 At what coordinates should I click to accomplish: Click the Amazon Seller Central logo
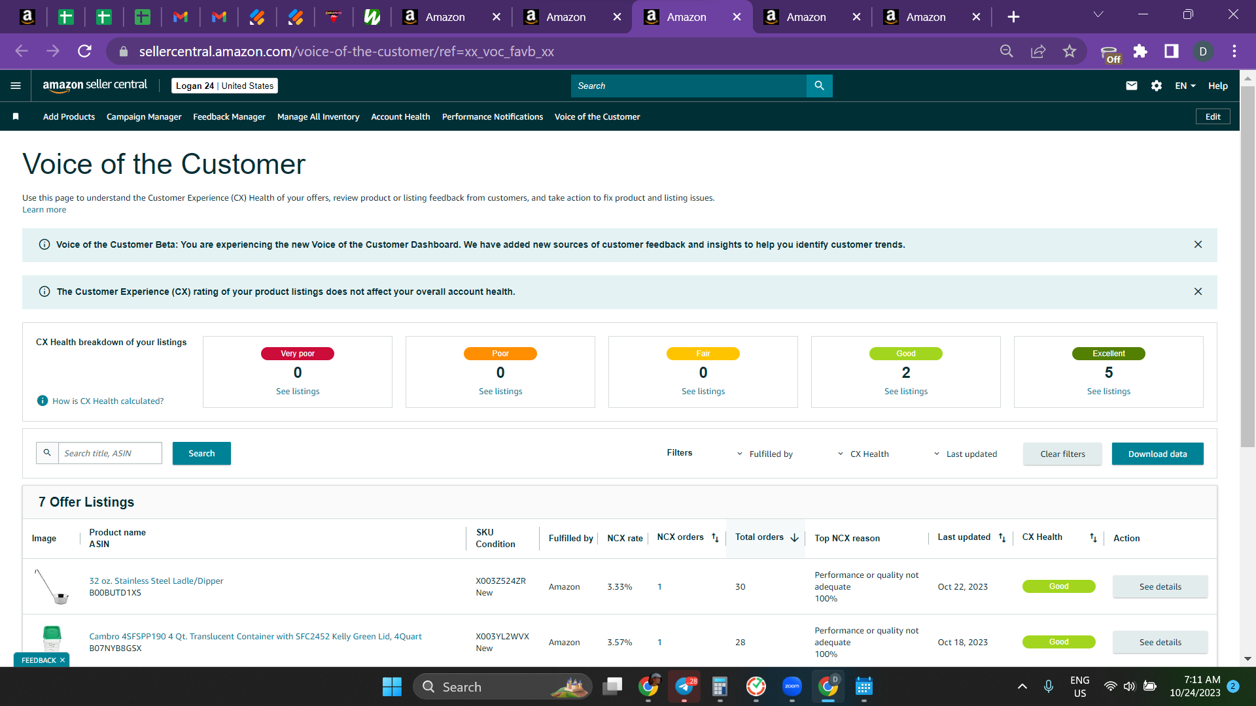coord(95,86)
